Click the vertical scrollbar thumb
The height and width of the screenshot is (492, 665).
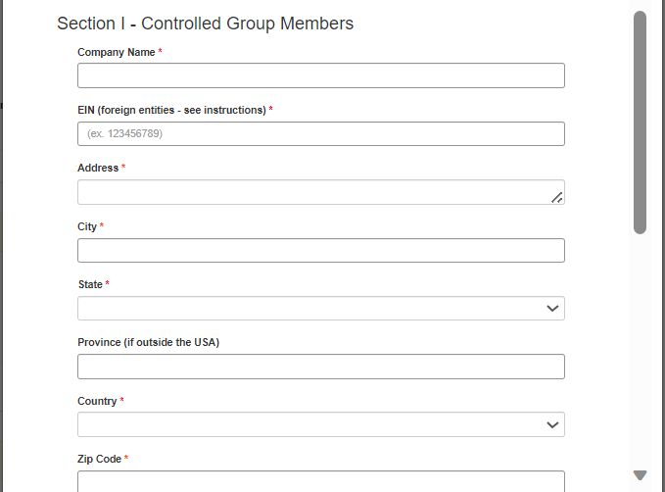tap(640, 123)
